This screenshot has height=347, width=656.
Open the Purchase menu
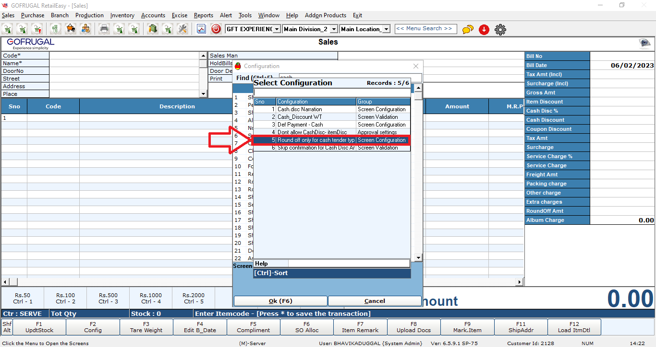point(33,15)
